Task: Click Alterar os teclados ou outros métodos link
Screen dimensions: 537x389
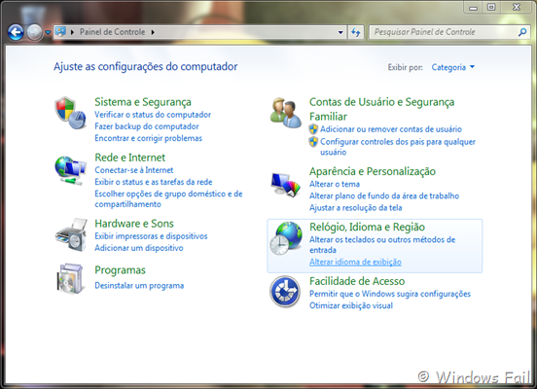Action: (x=382, y=244)
